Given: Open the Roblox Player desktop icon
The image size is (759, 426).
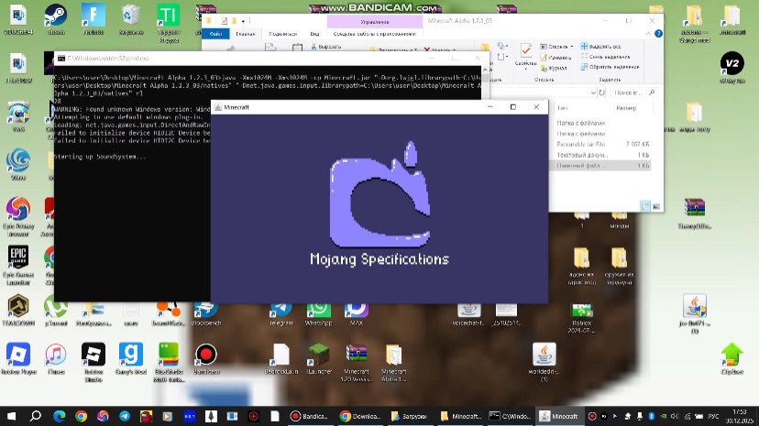Looking at the screenshot, I should pos(18,355).
